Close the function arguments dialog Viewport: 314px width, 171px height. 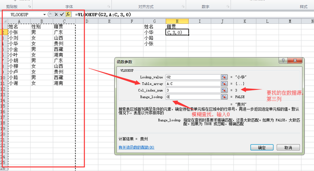295,61
